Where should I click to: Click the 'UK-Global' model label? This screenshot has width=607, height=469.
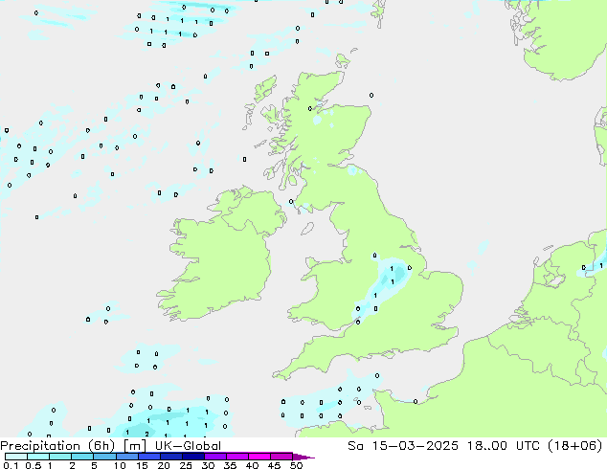tap(188, 446)
